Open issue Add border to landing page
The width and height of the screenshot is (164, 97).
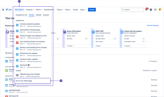pos(30,30)
